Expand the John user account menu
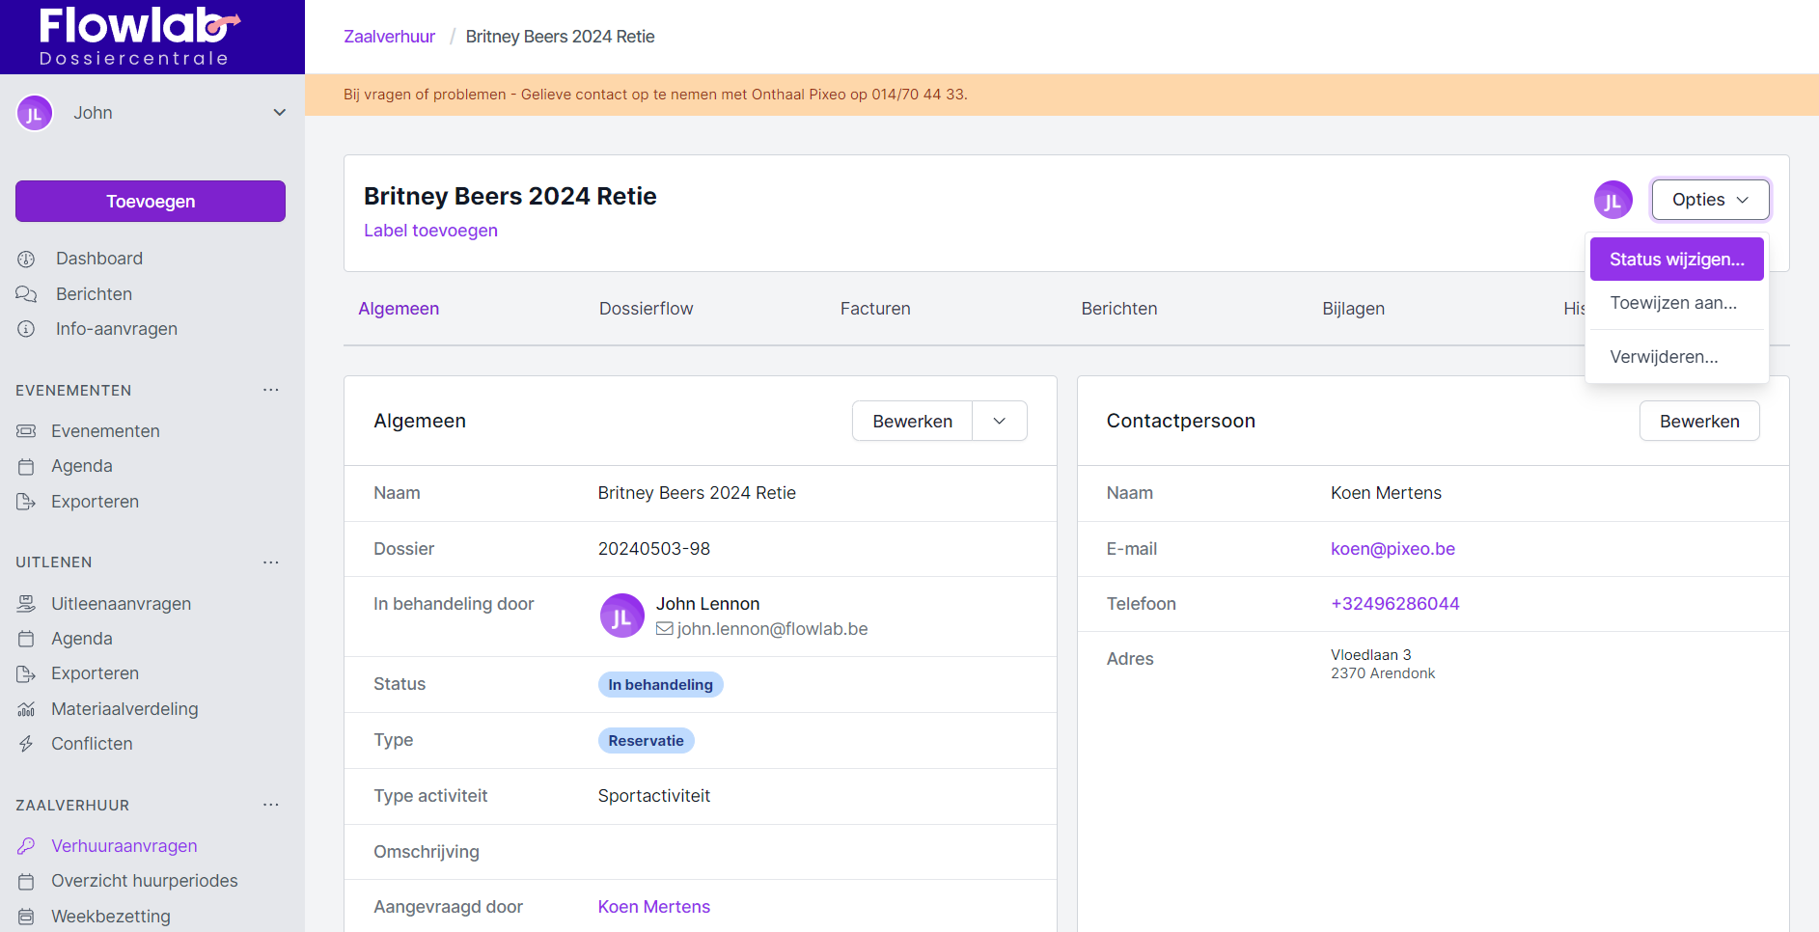 click(x=279, y=113)
